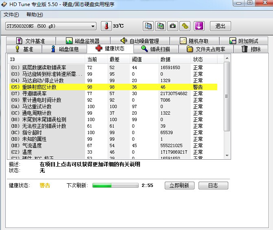The width and height of the screenshot is (273, 230).
Task: Click the 最差 column header
Action: [x=118, y=59]
